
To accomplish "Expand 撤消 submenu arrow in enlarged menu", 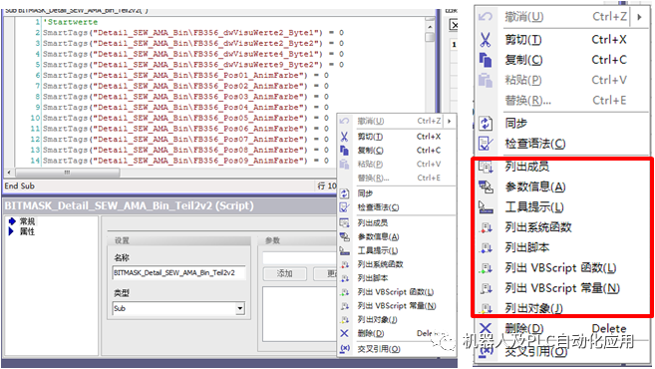I will click(639, 17).
